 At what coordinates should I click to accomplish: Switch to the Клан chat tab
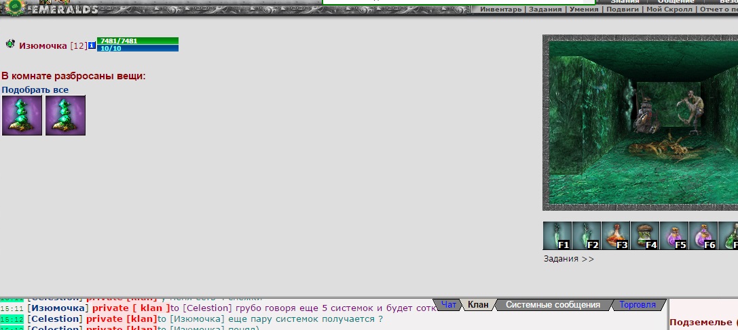click(x=478, y=305)
